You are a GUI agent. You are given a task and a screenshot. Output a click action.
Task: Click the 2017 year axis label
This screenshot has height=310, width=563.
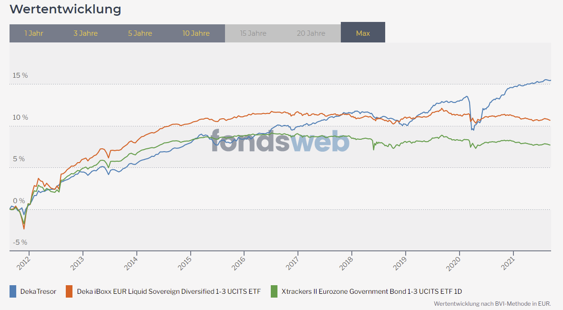[292, 263]
